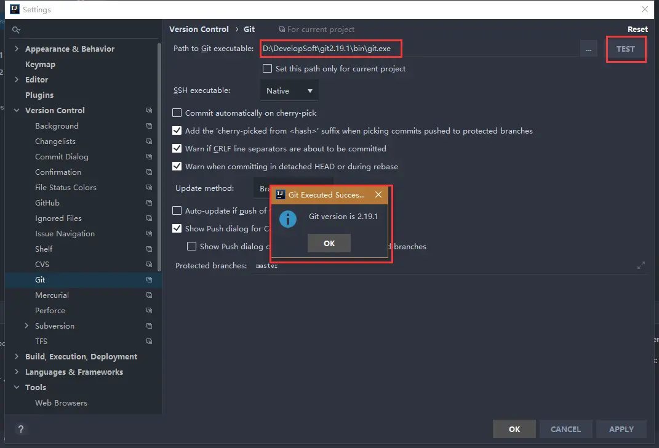Click the project-scope icon beside Changelists

149,141
